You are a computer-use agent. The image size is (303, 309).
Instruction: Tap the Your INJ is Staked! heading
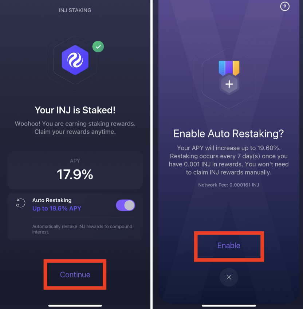click(75, 110)
